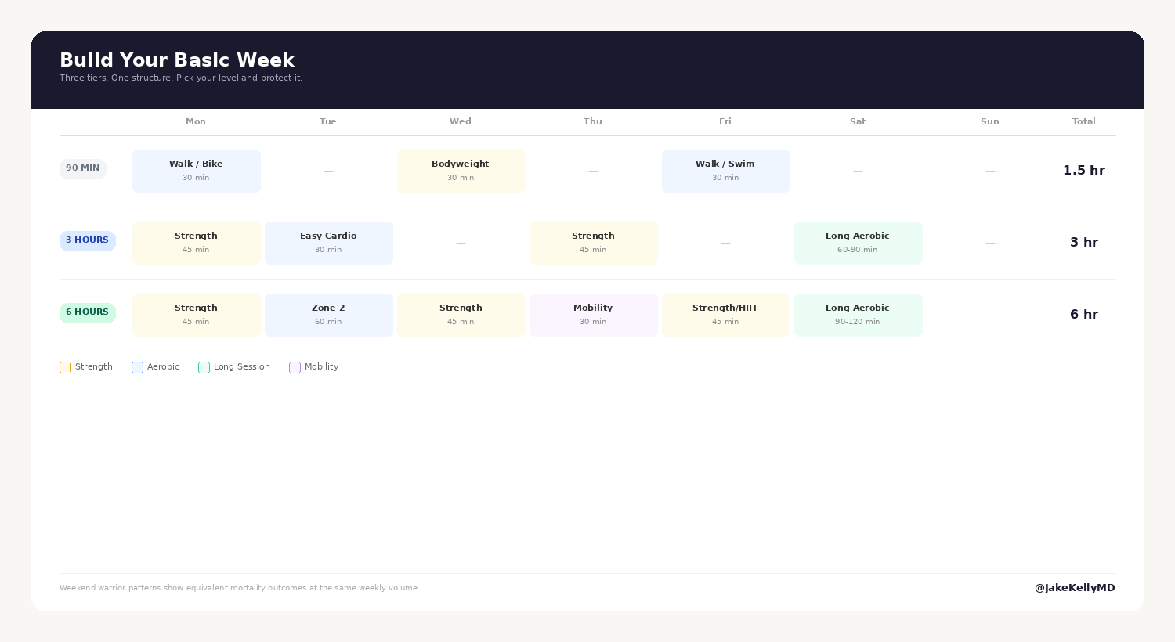Open the Bodyweight Wednesday card
Viewport: 1175px width, 642px height.
(461, 171)
